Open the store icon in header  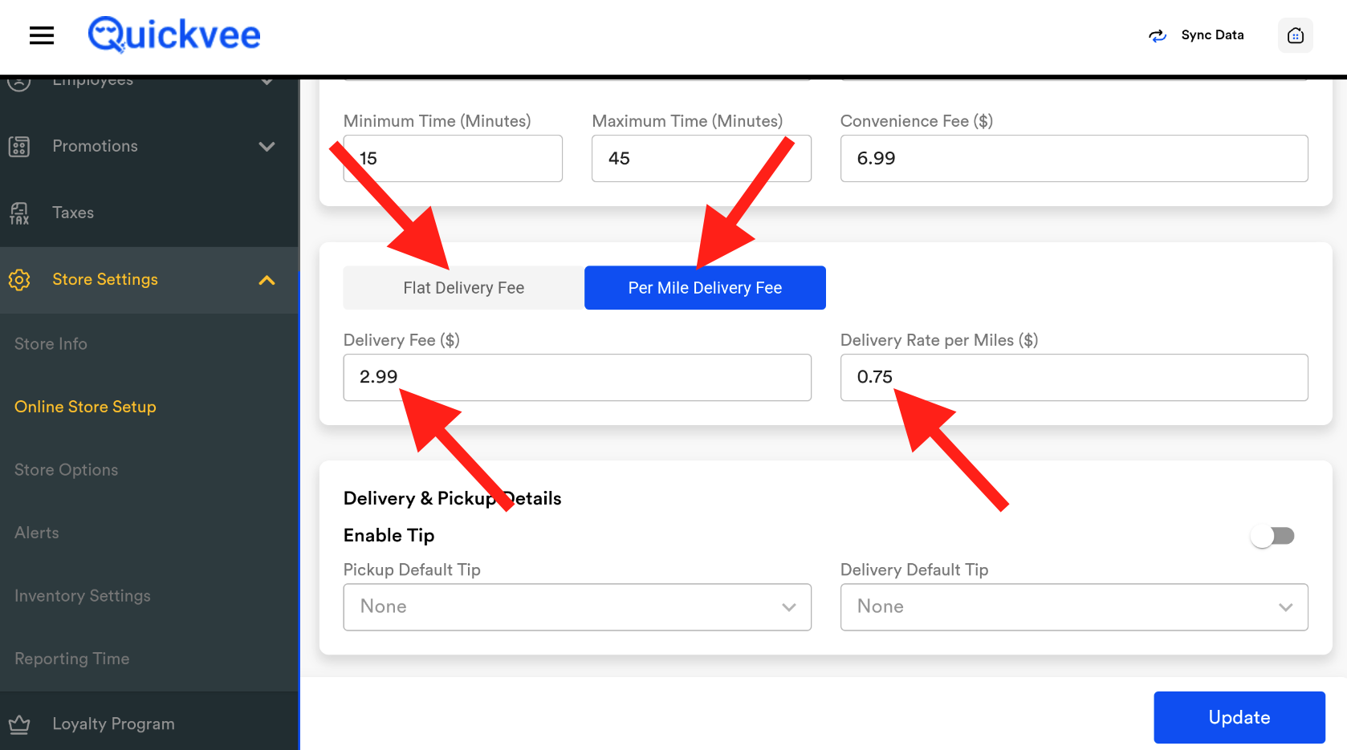coord(1295,35)
